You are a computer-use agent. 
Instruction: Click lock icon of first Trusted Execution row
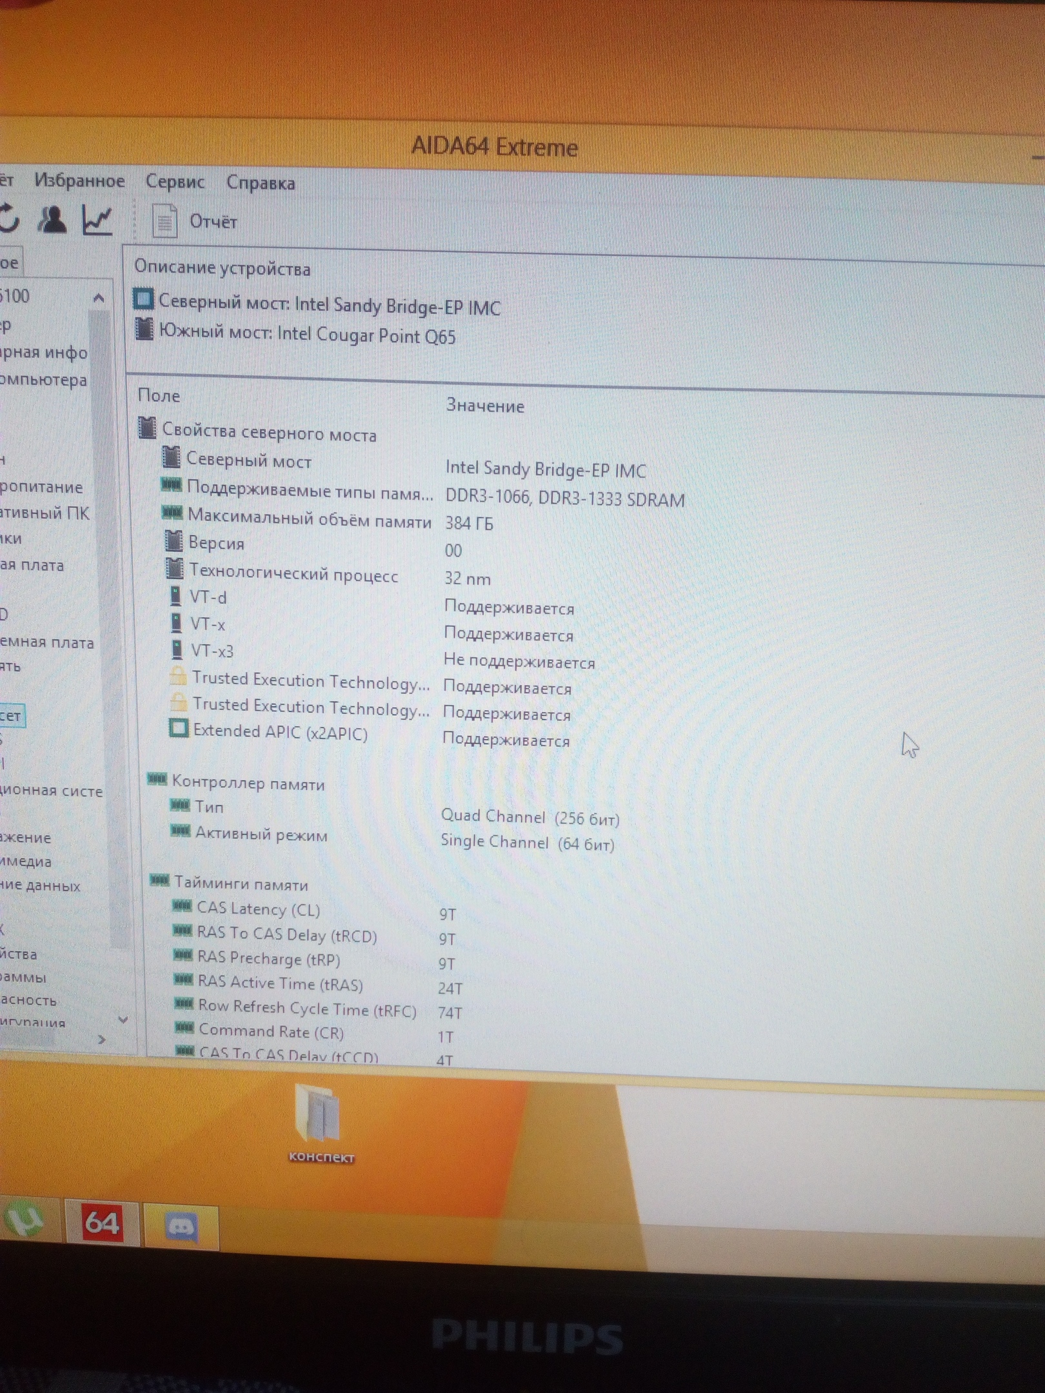tap(178, 676)
